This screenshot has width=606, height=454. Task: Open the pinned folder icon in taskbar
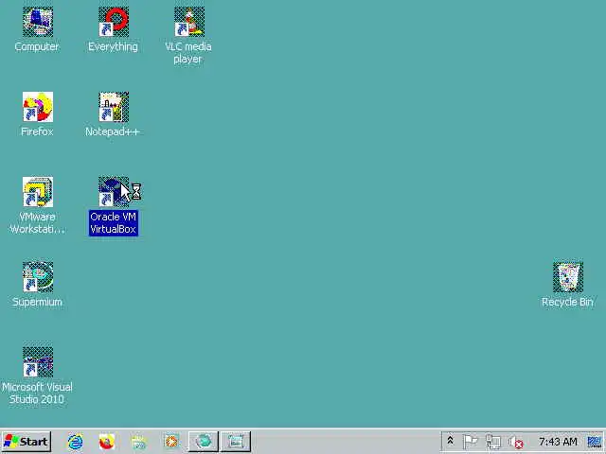pos(139,442)
